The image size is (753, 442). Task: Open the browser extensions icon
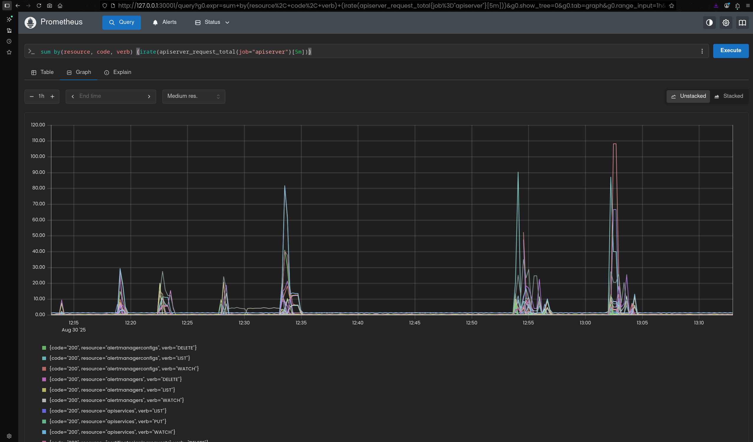(737, 6)
